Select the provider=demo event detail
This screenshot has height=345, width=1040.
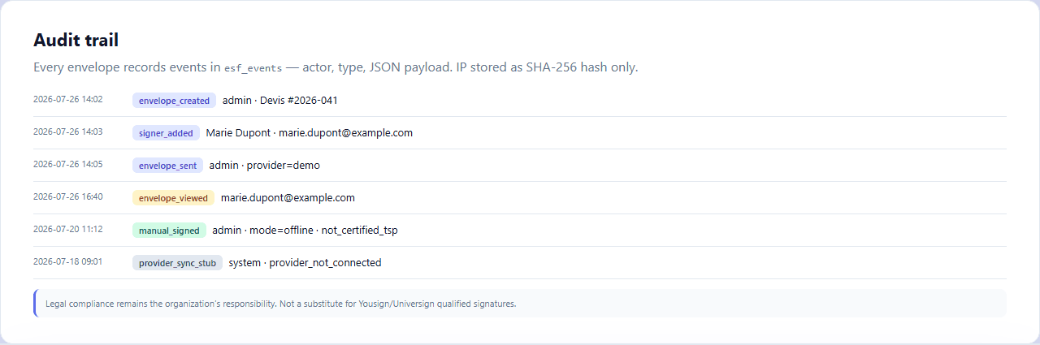(x=284, y=166)
